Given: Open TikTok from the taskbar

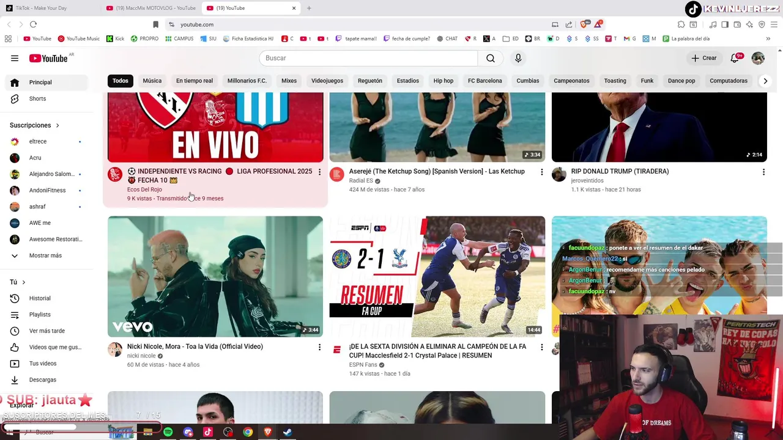Looking at the screenshot, I should (x=208, y=432).
